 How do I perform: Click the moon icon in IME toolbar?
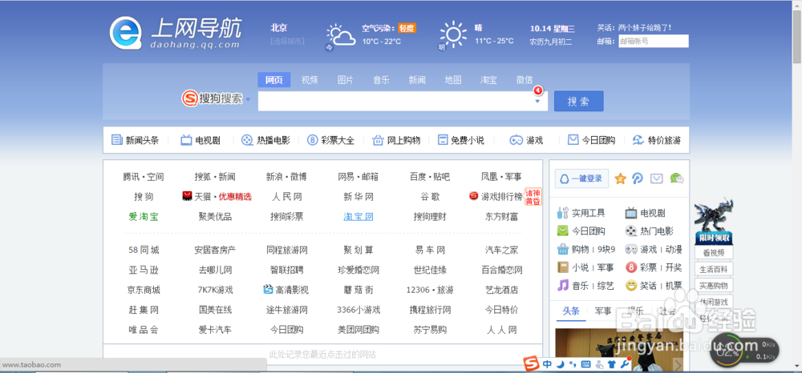pyautogui.click(x=561, y=364)
